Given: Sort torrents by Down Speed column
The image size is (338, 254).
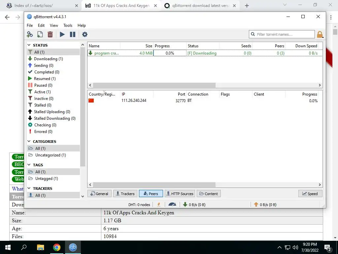Looking at the screenshot, I should click(302, 46).
